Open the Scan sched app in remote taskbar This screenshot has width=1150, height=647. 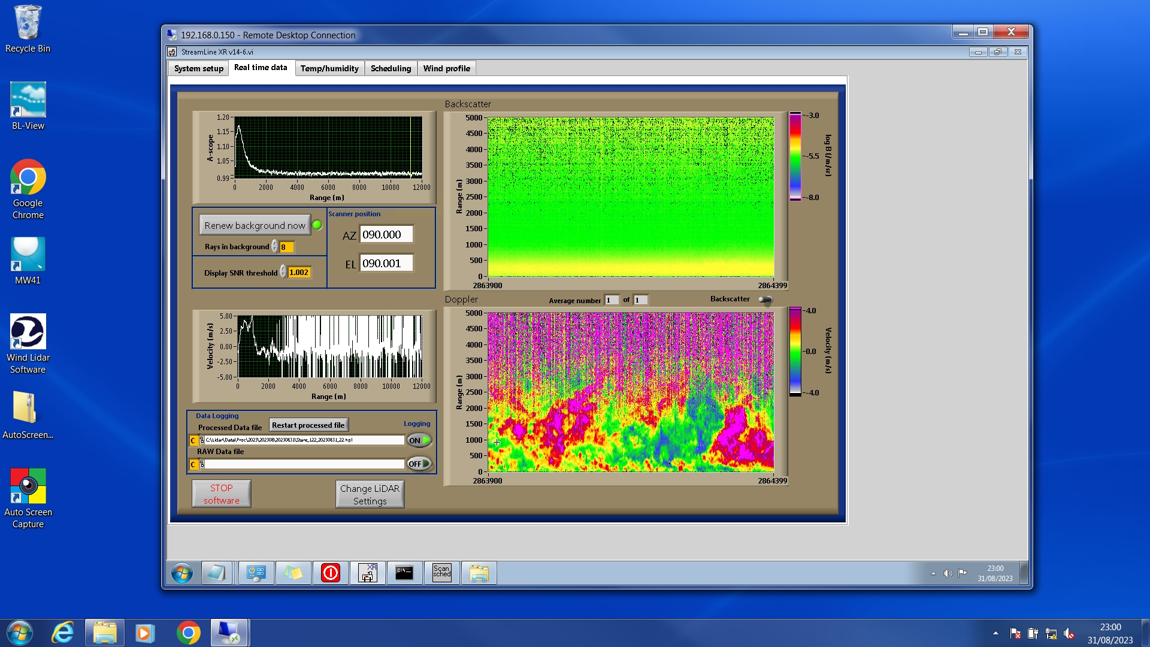(x=442, y=573)
